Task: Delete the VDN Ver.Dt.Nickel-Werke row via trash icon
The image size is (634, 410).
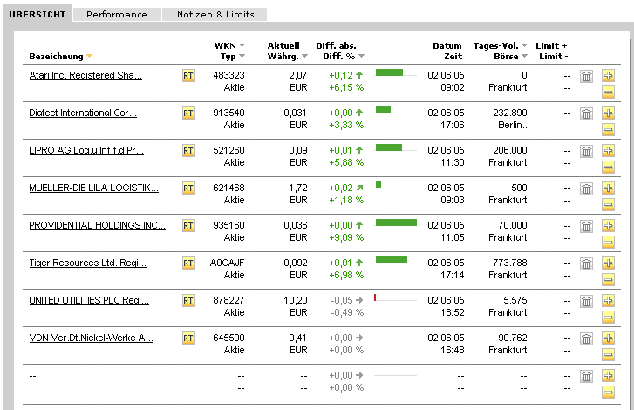Action: pos(586,338)
